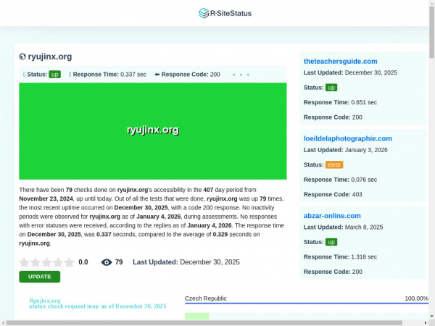The image size is (435, 326).
Task: Click the Ryujinx.org status map caption
Action: point(97,303)
